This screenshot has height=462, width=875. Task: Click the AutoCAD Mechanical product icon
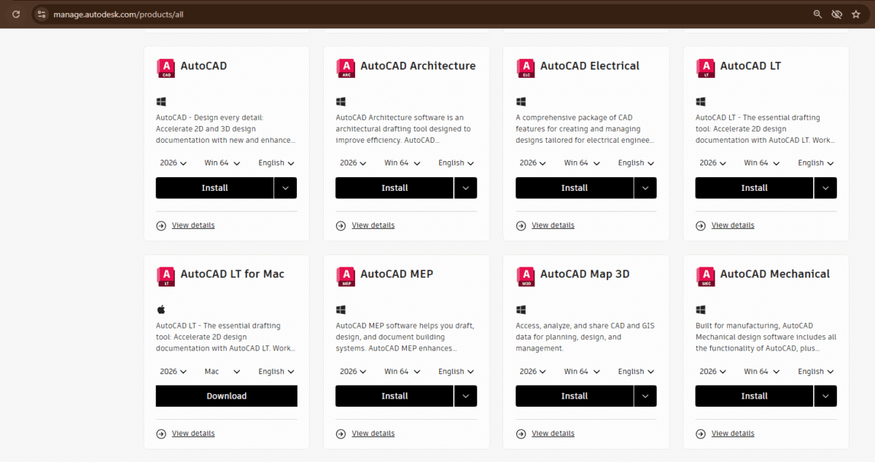tap(705, 275)
